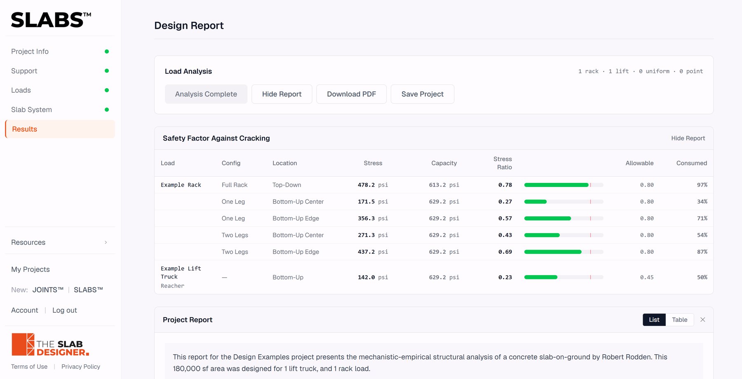Open the JOINTS™ link
The image size is (742, 379).
[48, 290]
